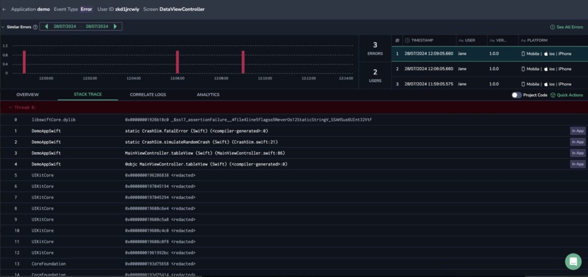Screen dimensions: 588x277
Task: Select stack frame CrashSim.simulateRandomCrash
Action: (294, 142)
